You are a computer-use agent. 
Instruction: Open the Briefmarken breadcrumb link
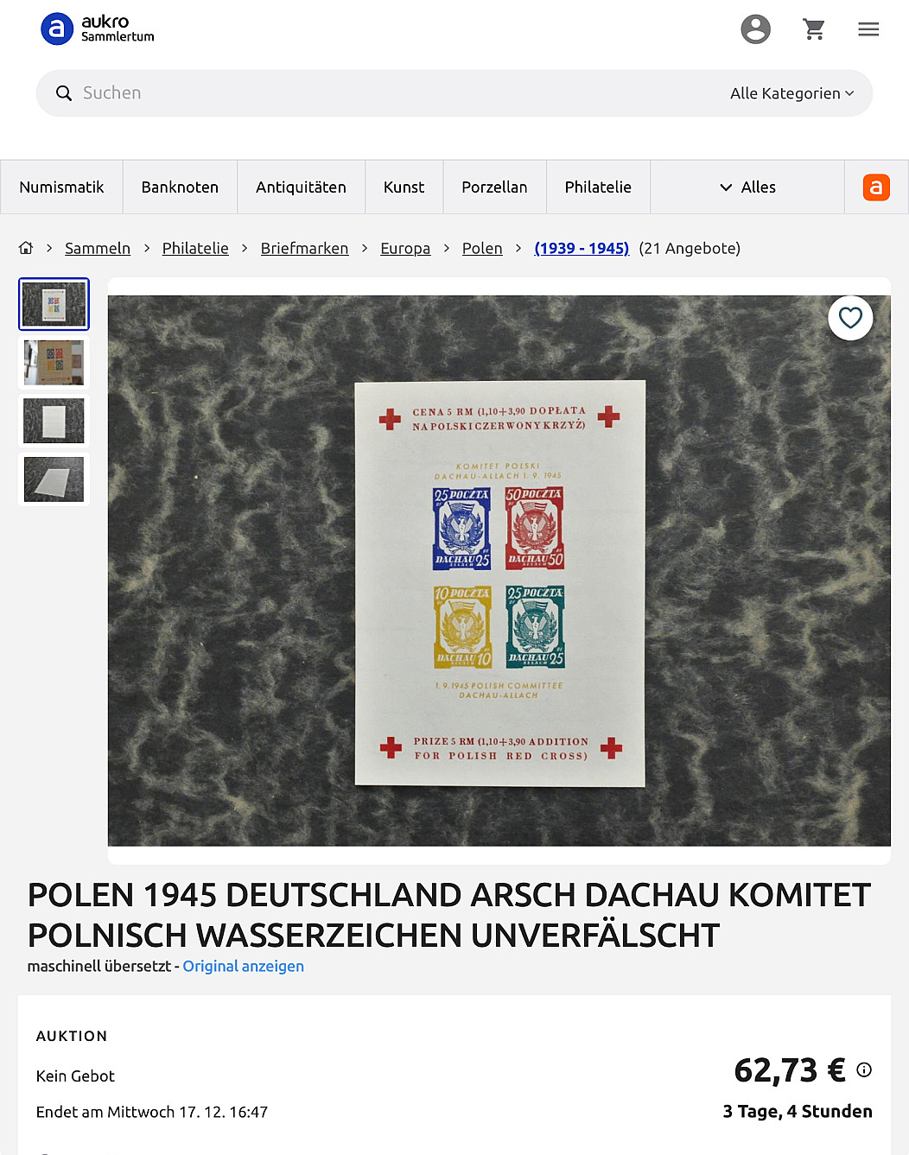[304, 248]
